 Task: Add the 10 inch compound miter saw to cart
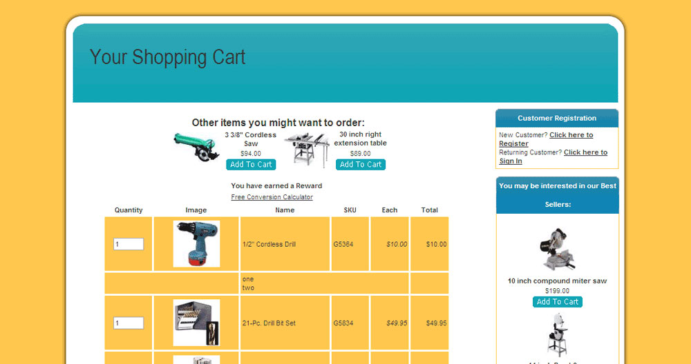click(557, 302)
